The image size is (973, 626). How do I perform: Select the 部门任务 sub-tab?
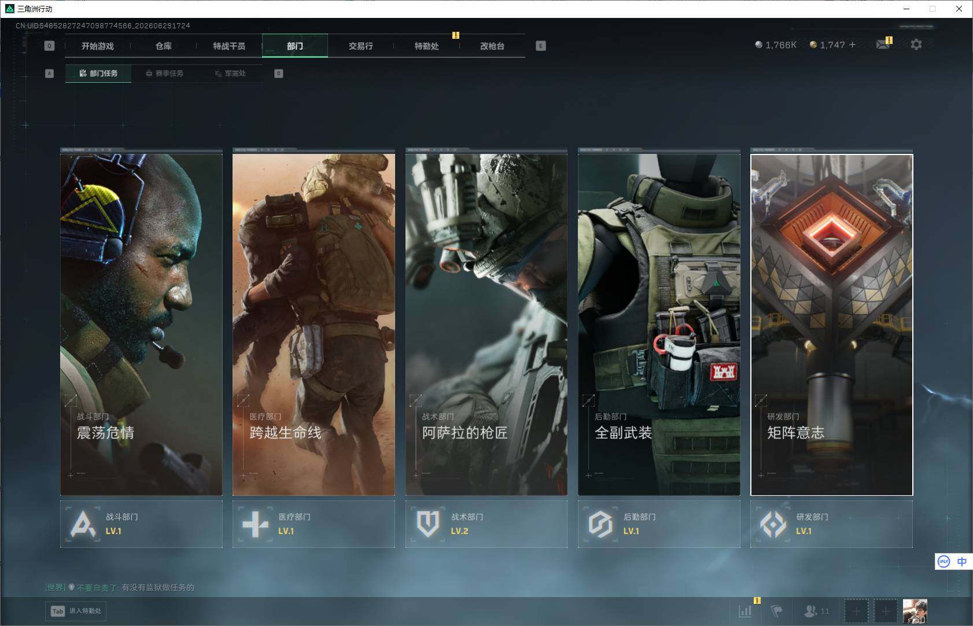(x=98, y=73)
